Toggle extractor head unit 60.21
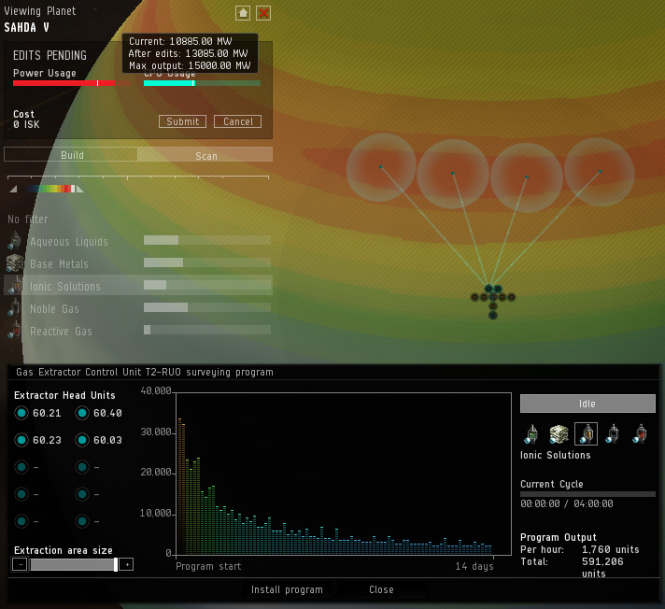The height and width of the screenshot is (609, 665). [x=21, y=413]
